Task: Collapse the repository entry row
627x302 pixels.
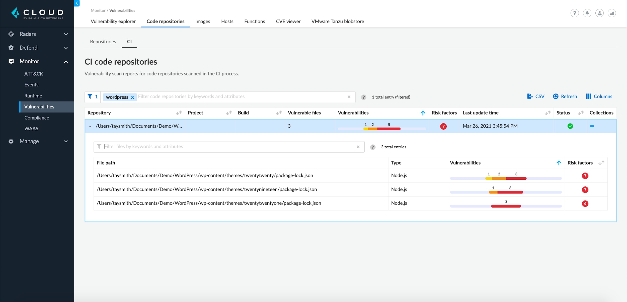Action: point(90,126)
